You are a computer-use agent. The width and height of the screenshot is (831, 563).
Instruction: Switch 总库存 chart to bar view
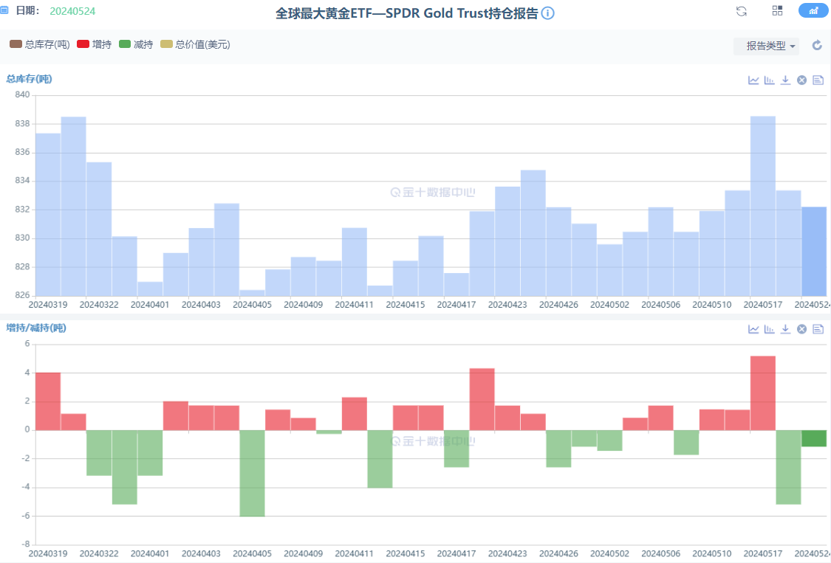coord(770,80)
